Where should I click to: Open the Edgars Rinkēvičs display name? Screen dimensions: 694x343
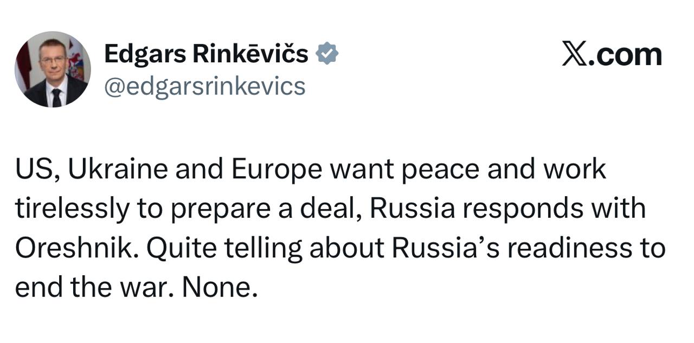click(206, 54)
